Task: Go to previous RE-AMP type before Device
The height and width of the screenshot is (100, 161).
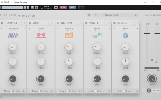Action: point(58,28)
